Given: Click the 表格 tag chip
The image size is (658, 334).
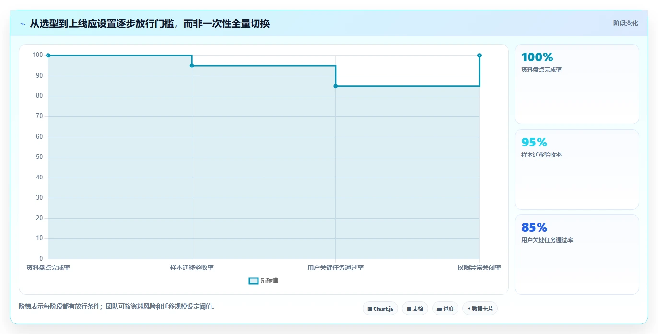Looking at the screenshot, I should coord(415,309).
